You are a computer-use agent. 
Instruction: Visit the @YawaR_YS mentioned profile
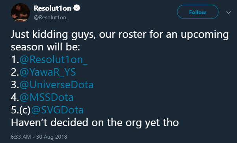tap(48, 72)
